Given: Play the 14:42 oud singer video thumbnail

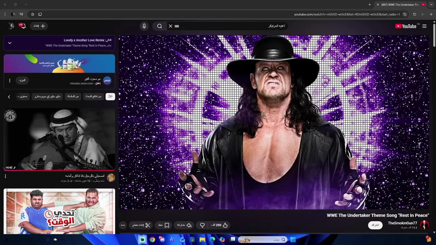Looking at the screenshot, I should (59, 139).
